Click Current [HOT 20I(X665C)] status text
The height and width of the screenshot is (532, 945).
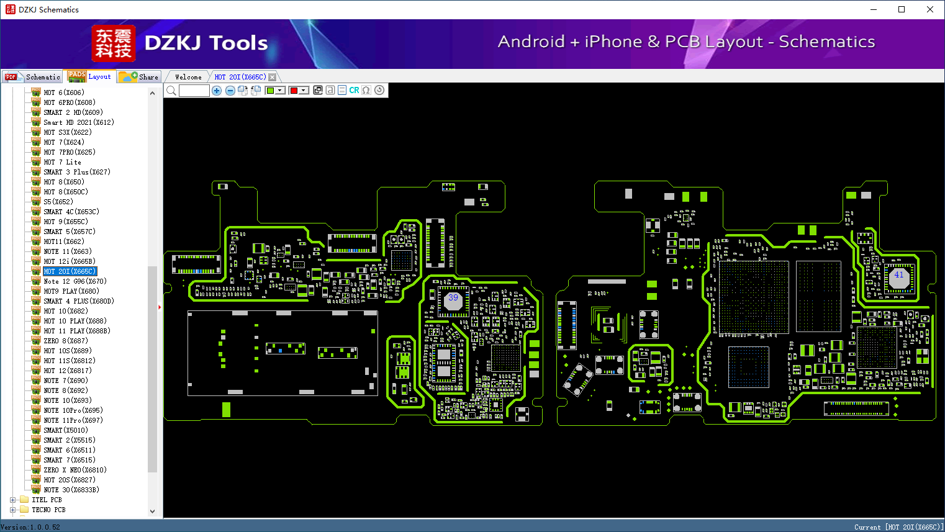898,527
